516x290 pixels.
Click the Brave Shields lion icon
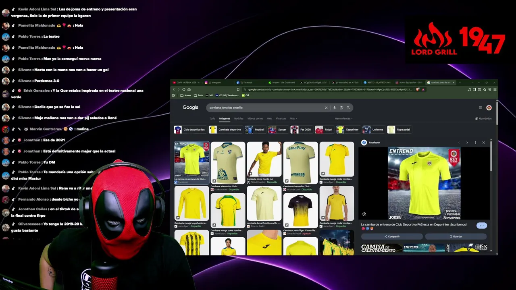pos(418,89)
